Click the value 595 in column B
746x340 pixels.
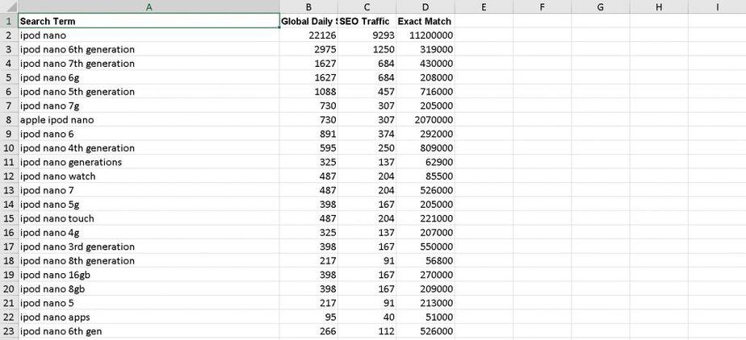(308, 147)
